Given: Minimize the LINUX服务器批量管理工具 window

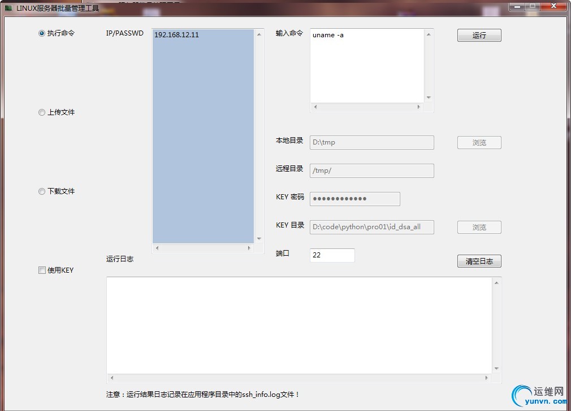Looking at the screenshot, I should (x=517, y=6).
